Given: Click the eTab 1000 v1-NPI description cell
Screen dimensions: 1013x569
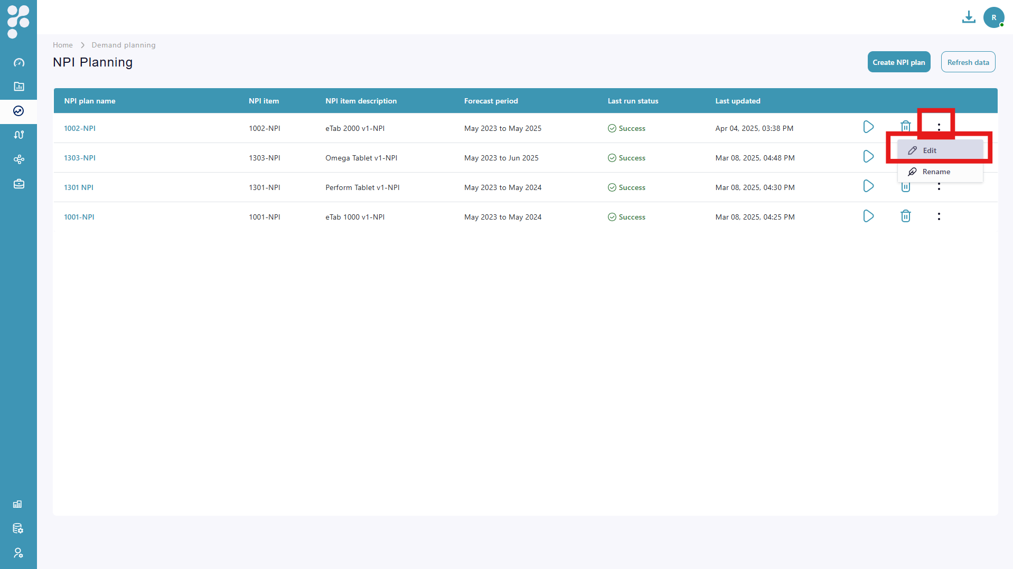Looking at the screenshot, I should [x=355, y=217].
